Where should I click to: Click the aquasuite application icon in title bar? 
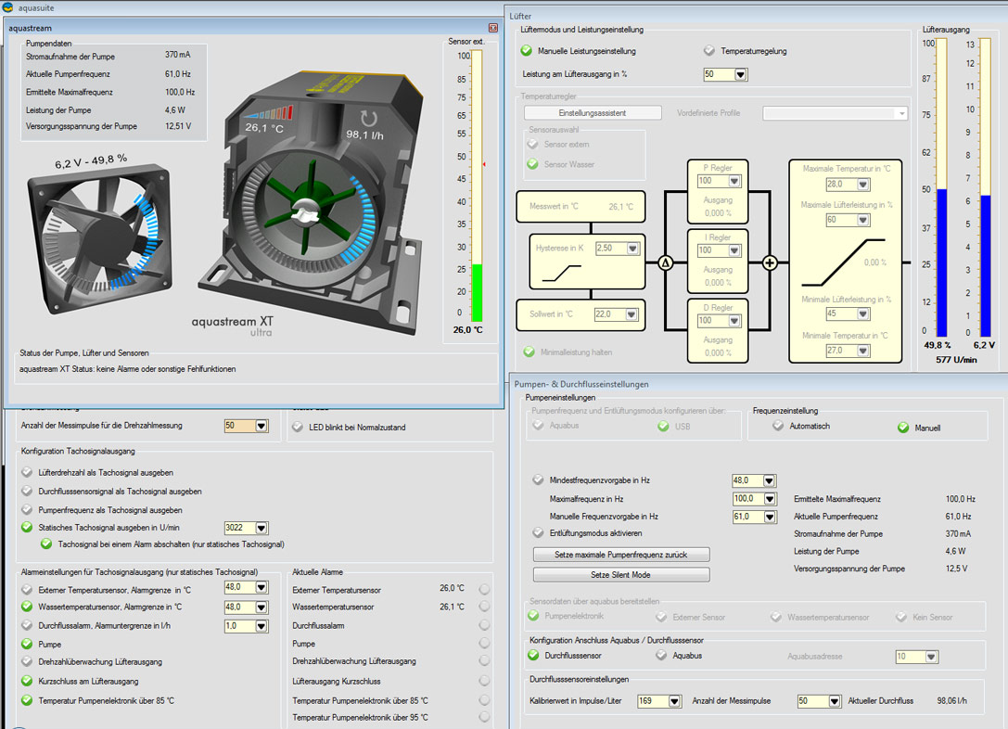pos(7,7)
